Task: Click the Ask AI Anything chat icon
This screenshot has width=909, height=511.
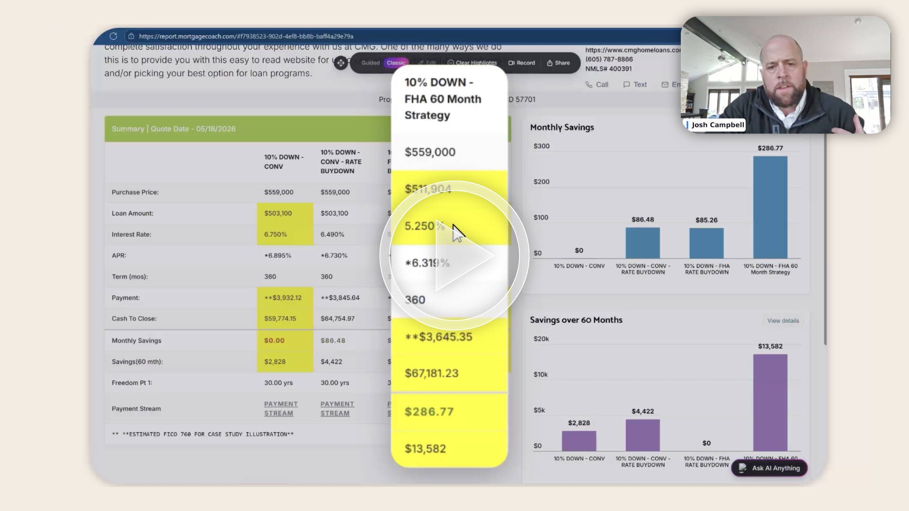Action: pos(743,468)
